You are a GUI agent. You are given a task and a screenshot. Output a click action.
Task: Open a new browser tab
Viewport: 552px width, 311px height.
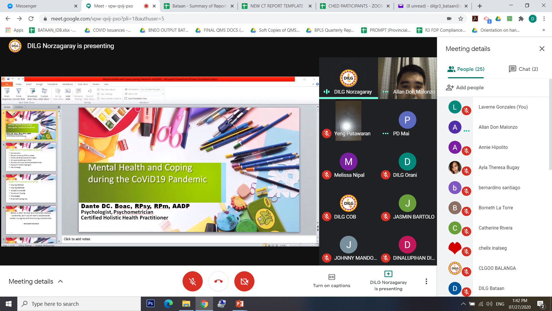click(480, 6)
